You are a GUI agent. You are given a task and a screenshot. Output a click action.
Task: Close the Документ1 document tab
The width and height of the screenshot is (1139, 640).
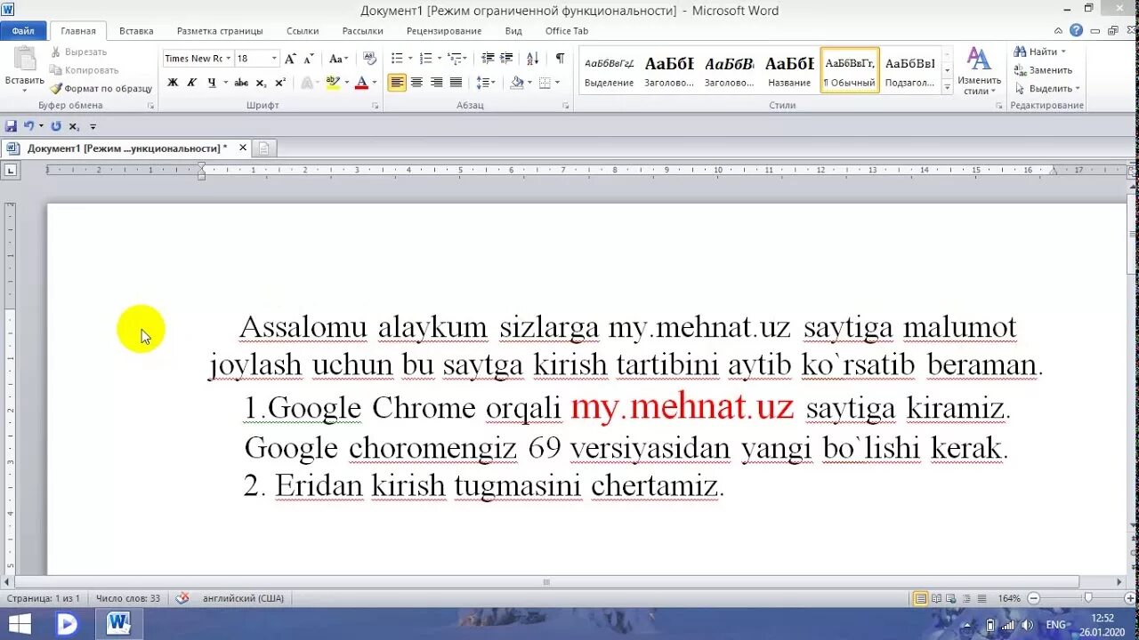[243, 148]
